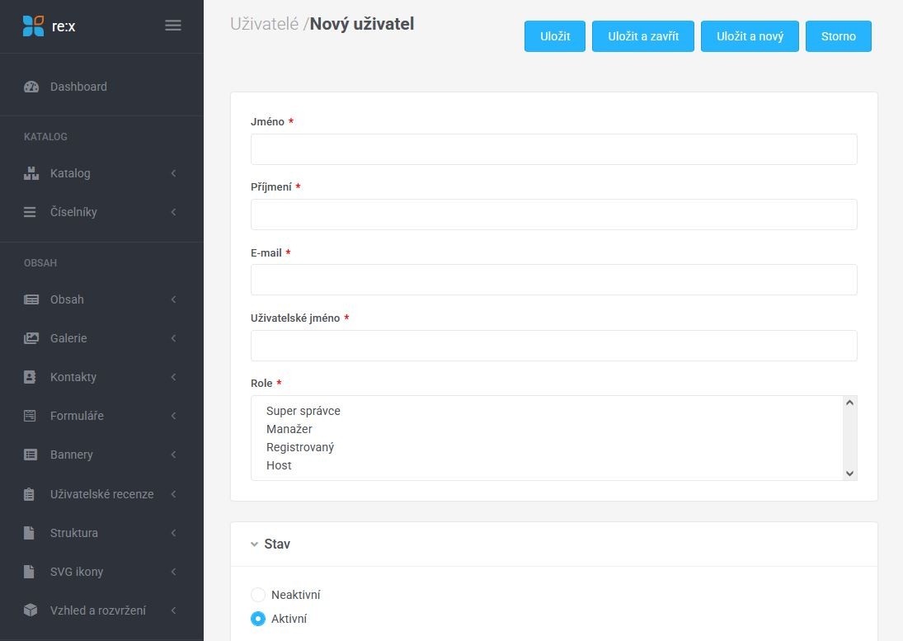The width and height of the screenshot is (903, 641).
Task: Select the Aktivní radio button
Action: 258,619
